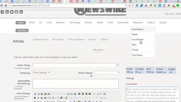Open the Directory button
181x102 pixels.
pos(22,30)
